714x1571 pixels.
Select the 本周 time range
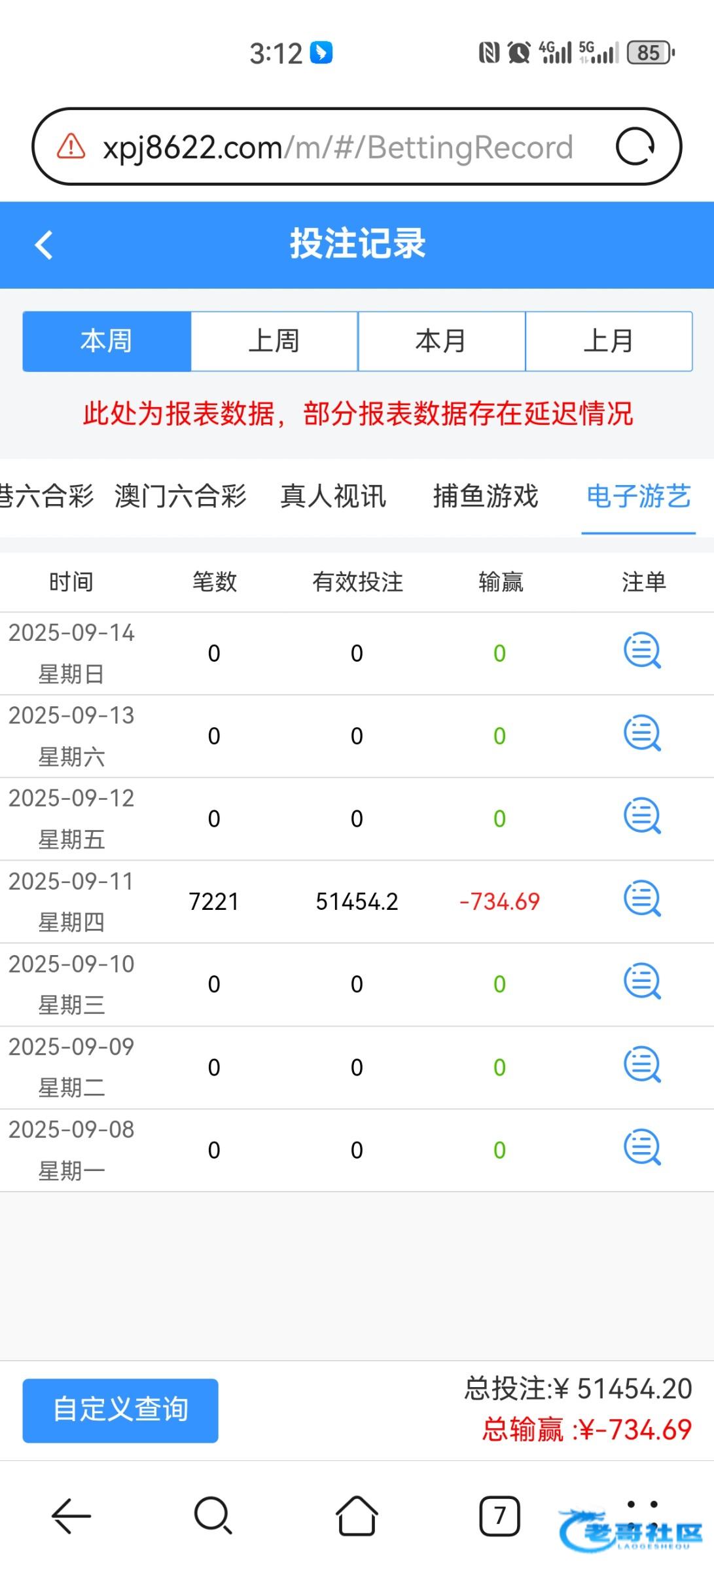(107, 341)
